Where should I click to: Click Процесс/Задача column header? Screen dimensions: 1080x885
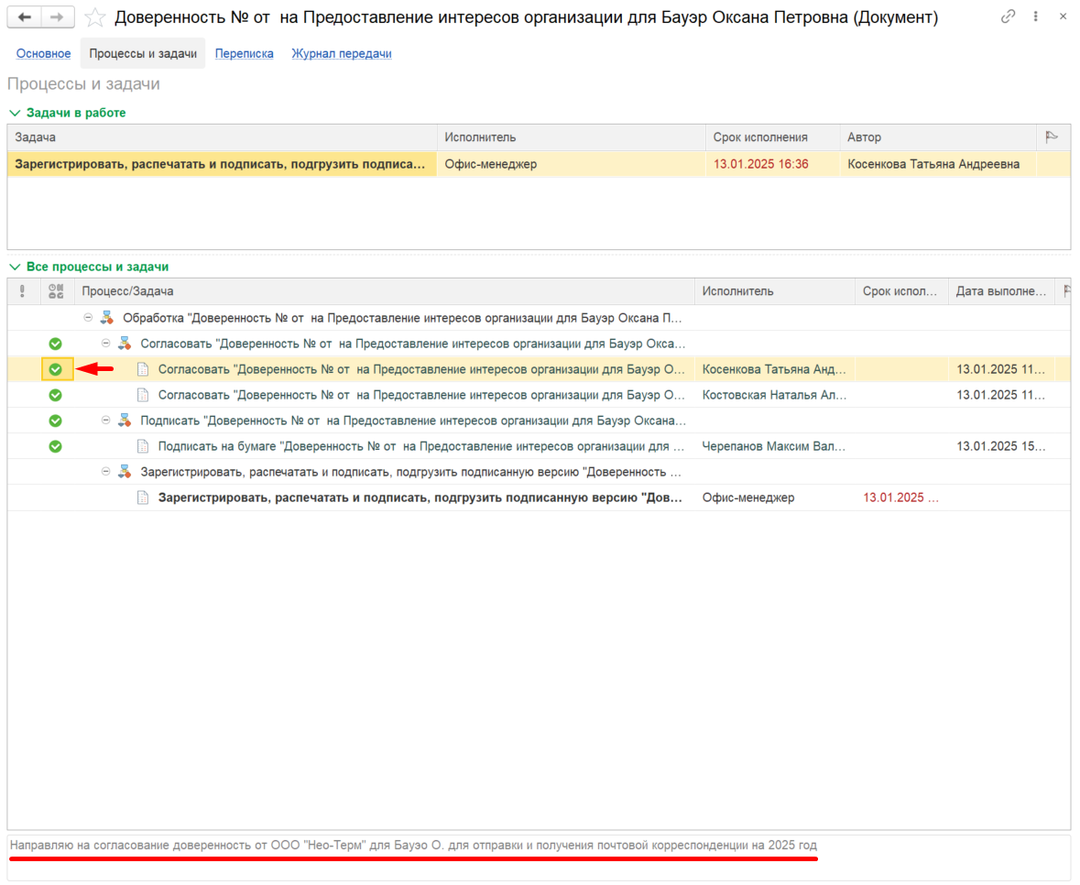point(385,291)
